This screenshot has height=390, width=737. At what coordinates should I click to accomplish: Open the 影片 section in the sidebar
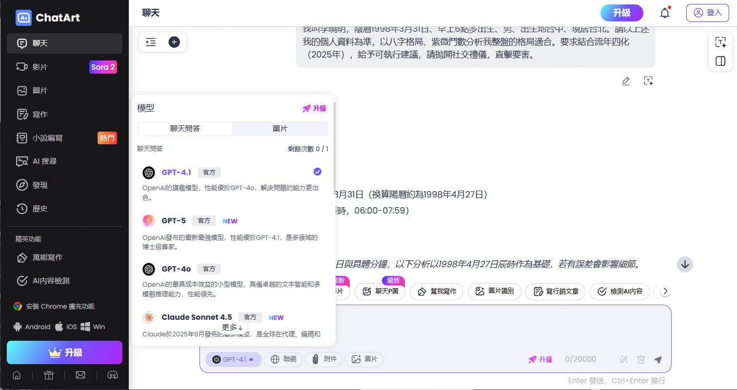click(x=40, y=67)
